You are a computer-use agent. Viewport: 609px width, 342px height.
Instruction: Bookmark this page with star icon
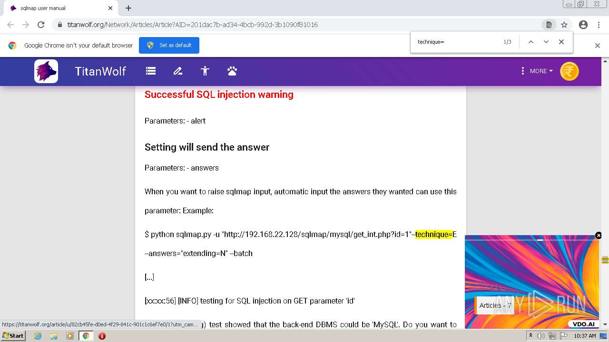(564, 25)
